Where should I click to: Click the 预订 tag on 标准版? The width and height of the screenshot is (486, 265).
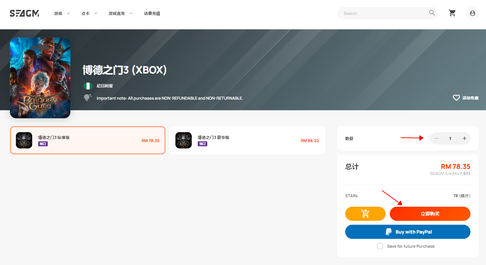point(43,144)
